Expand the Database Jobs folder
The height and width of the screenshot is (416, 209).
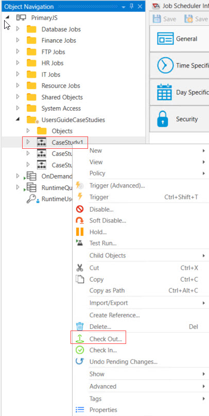tap(18, 29)
